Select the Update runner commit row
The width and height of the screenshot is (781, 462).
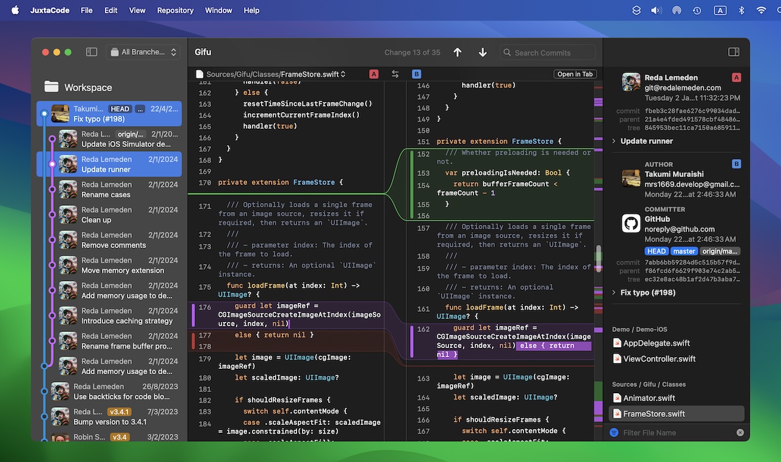click(x=109, y=164)
